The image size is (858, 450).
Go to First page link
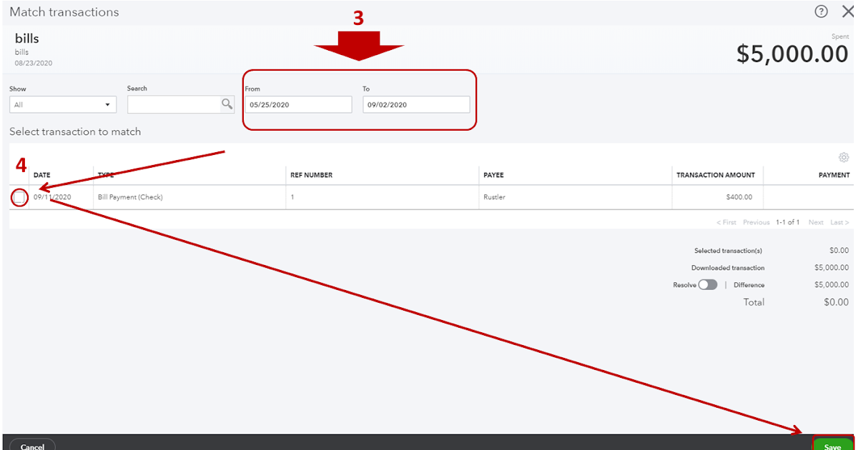(726, 223)
